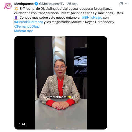This screenshot has height=132, width=132.
Task: Click the tweet text about Tribunal de Disciplina Judicial
Action: tap(69, 11)
